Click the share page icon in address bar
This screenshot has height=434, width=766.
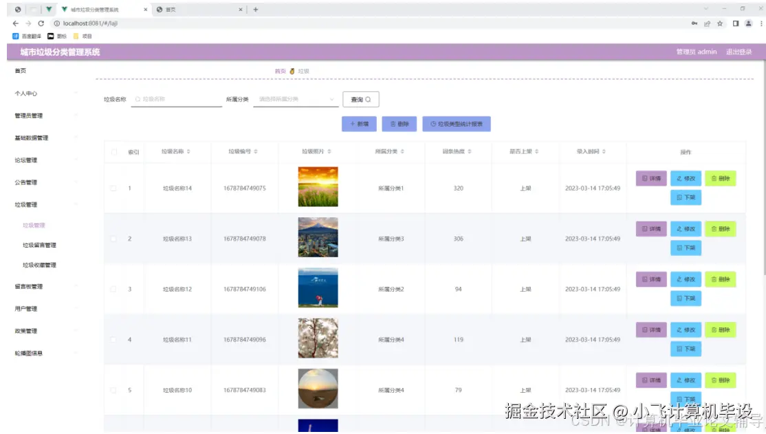[707, 23]
